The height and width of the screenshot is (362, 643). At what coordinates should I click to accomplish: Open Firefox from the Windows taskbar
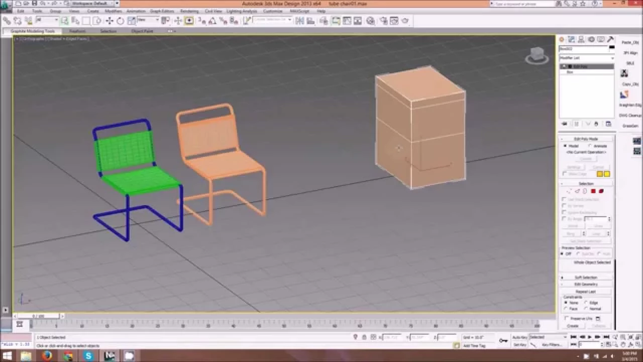tap(47, 356)
